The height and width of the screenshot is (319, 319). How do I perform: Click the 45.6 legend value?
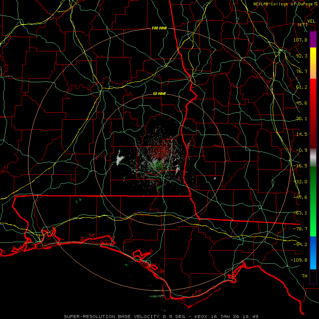pyautogui.click(x=302, y=103)
